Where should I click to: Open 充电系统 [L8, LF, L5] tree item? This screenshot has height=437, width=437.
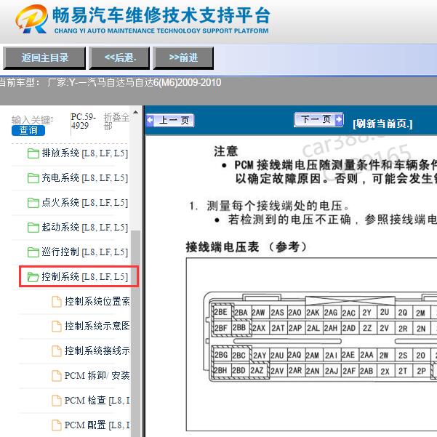[x=85, y=178]
